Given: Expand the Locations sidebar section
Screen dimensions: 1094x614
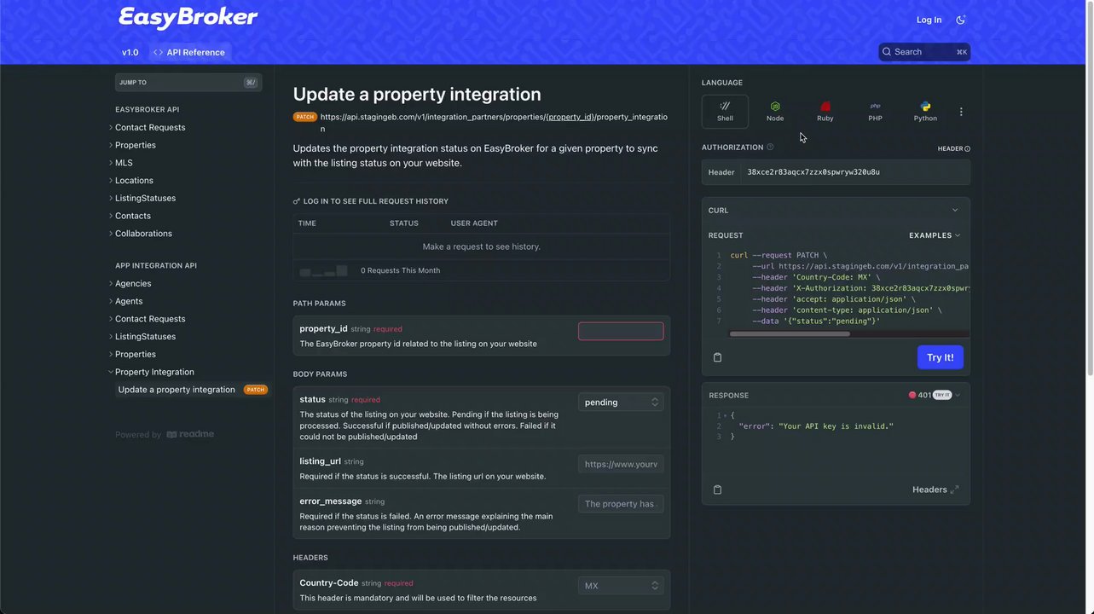Looking at the screenshot, I should (130, 181).
